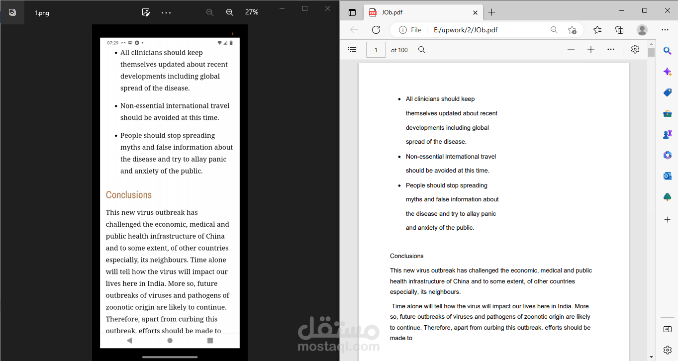Open a new tab in Edge
678x361 pixels.
point(491,12)
